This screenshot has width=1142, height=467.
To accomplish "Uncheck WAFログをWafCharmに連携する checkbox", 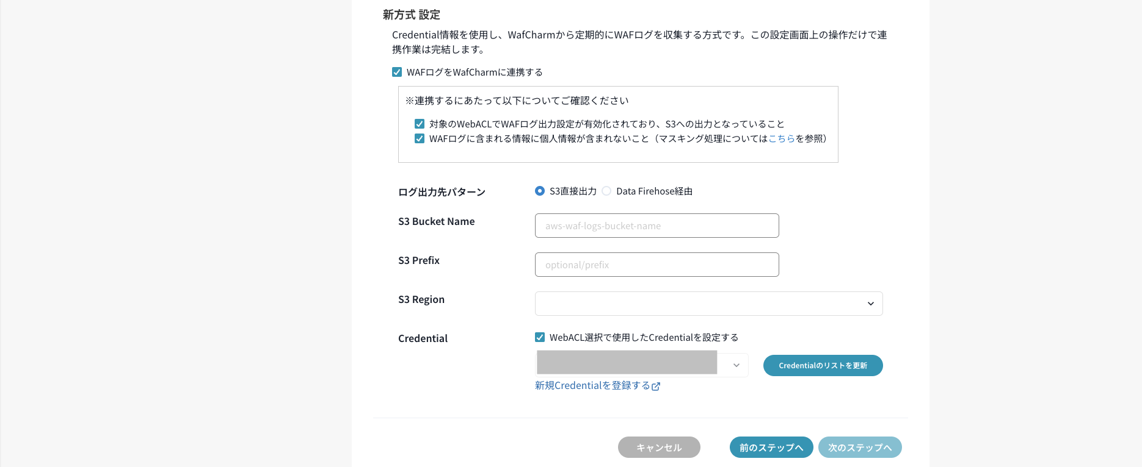I will click(x=397, y=72).
